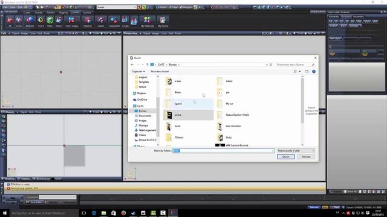Show the preview pane in dialog
Screen dimensions: 387x217
pos(307,71)
